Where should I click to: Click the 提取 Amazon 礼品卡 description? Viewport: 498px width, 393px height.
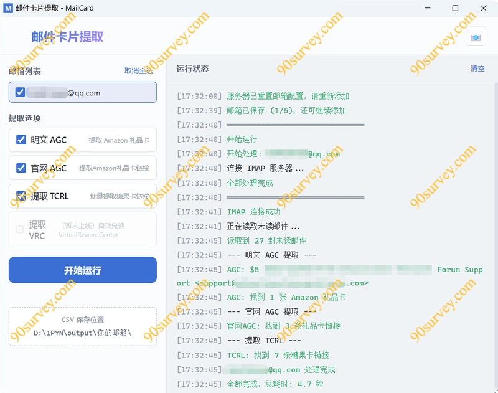pos(119,140)
